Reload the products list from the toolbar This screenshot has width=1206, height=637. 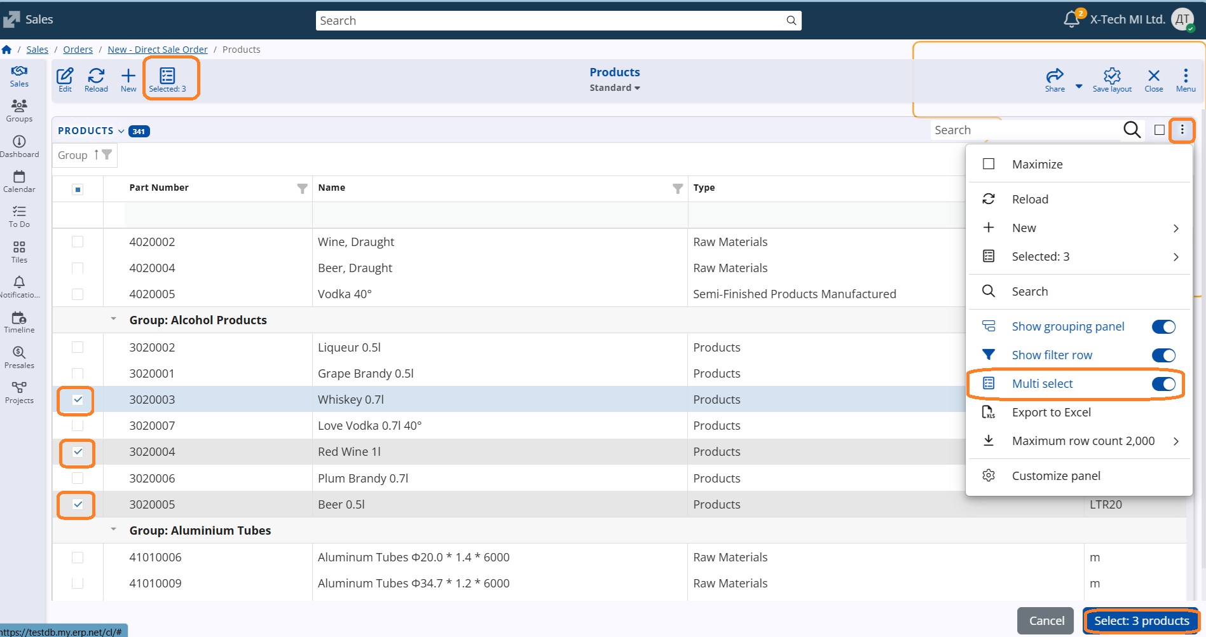(x=96, y=79)
